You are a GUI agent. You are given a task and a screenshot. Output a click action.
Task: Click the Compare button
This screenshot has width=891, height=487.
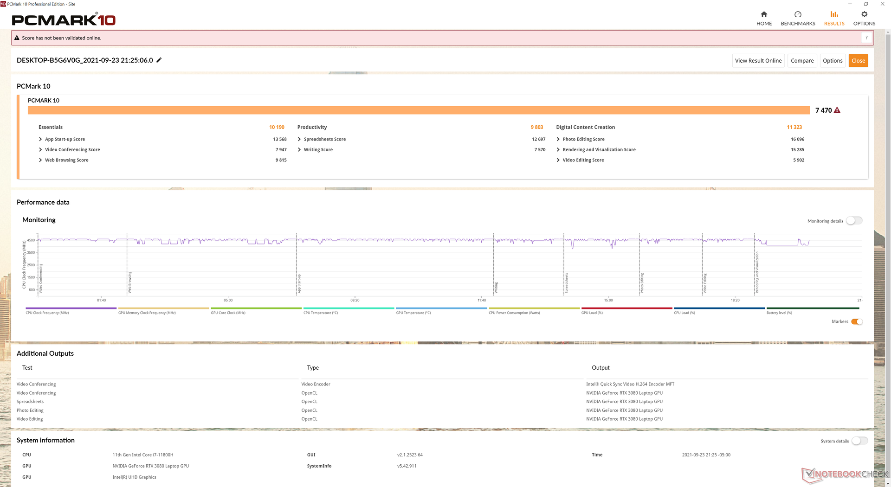[x=802, y=61]
